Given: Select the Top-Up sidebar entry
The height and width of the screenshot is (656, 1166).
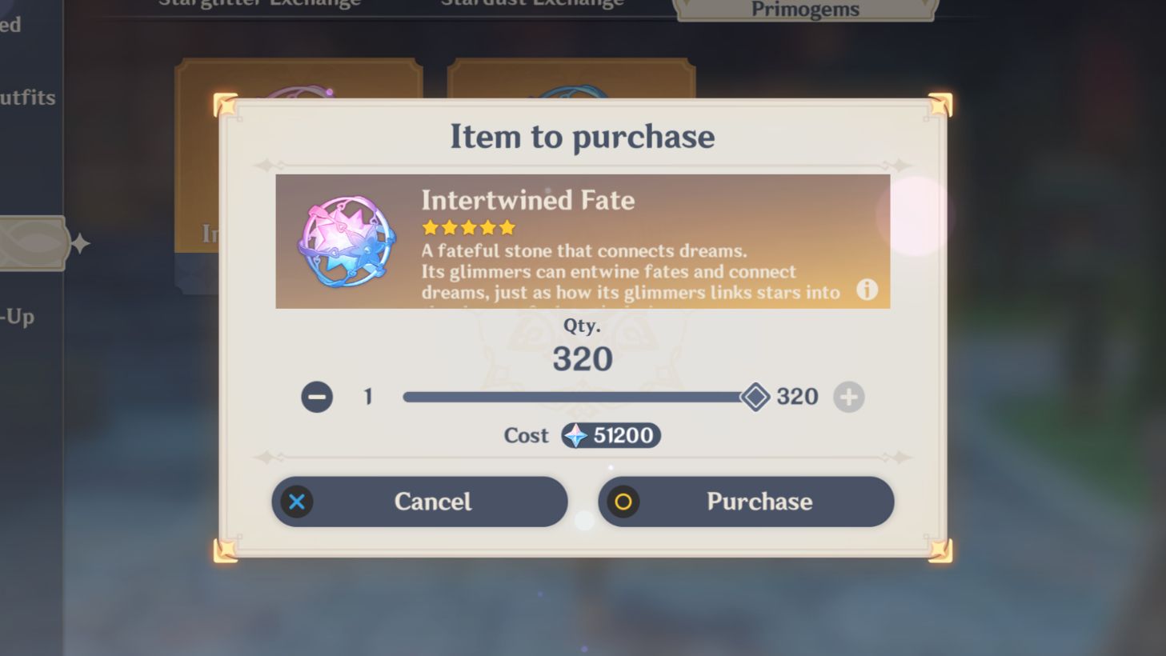Looking at the screenshot, I should tap(18, 317).
